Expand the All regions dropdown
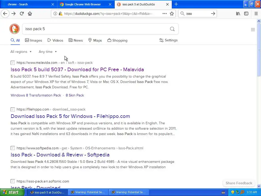The image size is (261, 196). click(x=21, y=52)
